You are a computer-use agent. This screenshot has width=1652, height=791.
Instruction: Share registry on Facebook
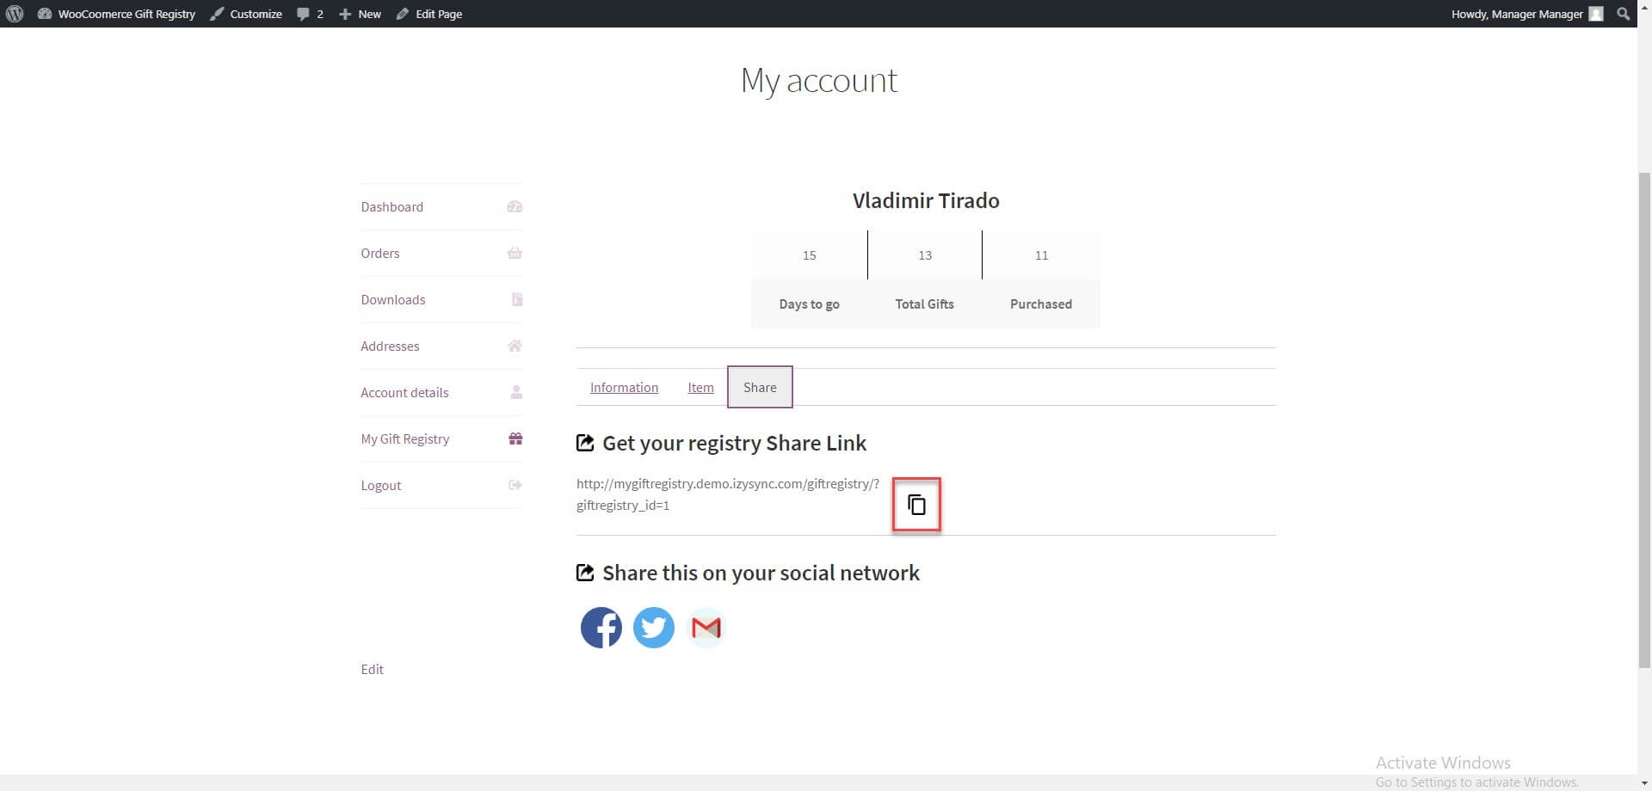click(x=601, y=628)
